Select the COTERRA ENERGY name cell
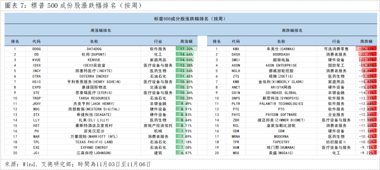 coord(94,76)
